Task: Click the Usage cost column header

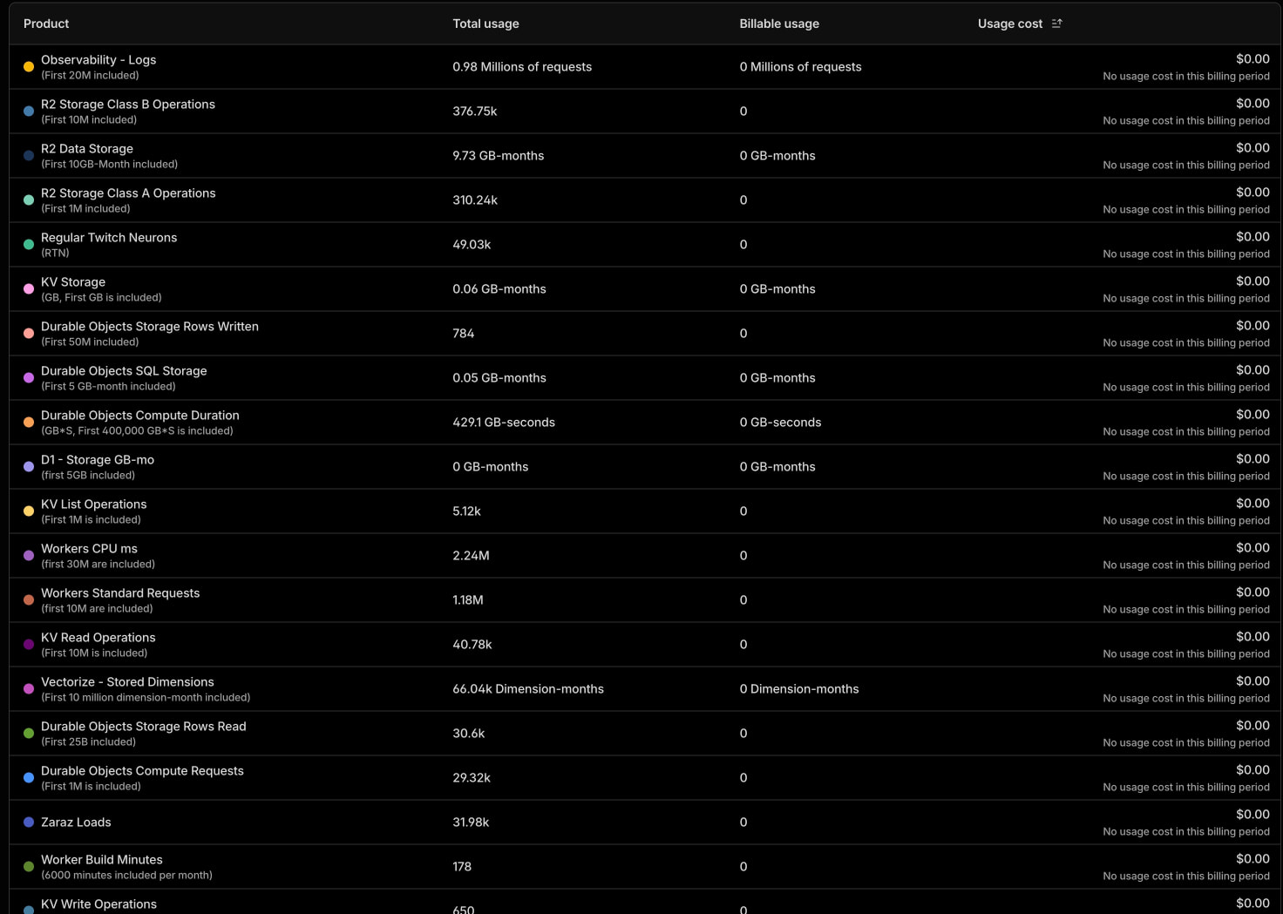Action: [1009, 24]
